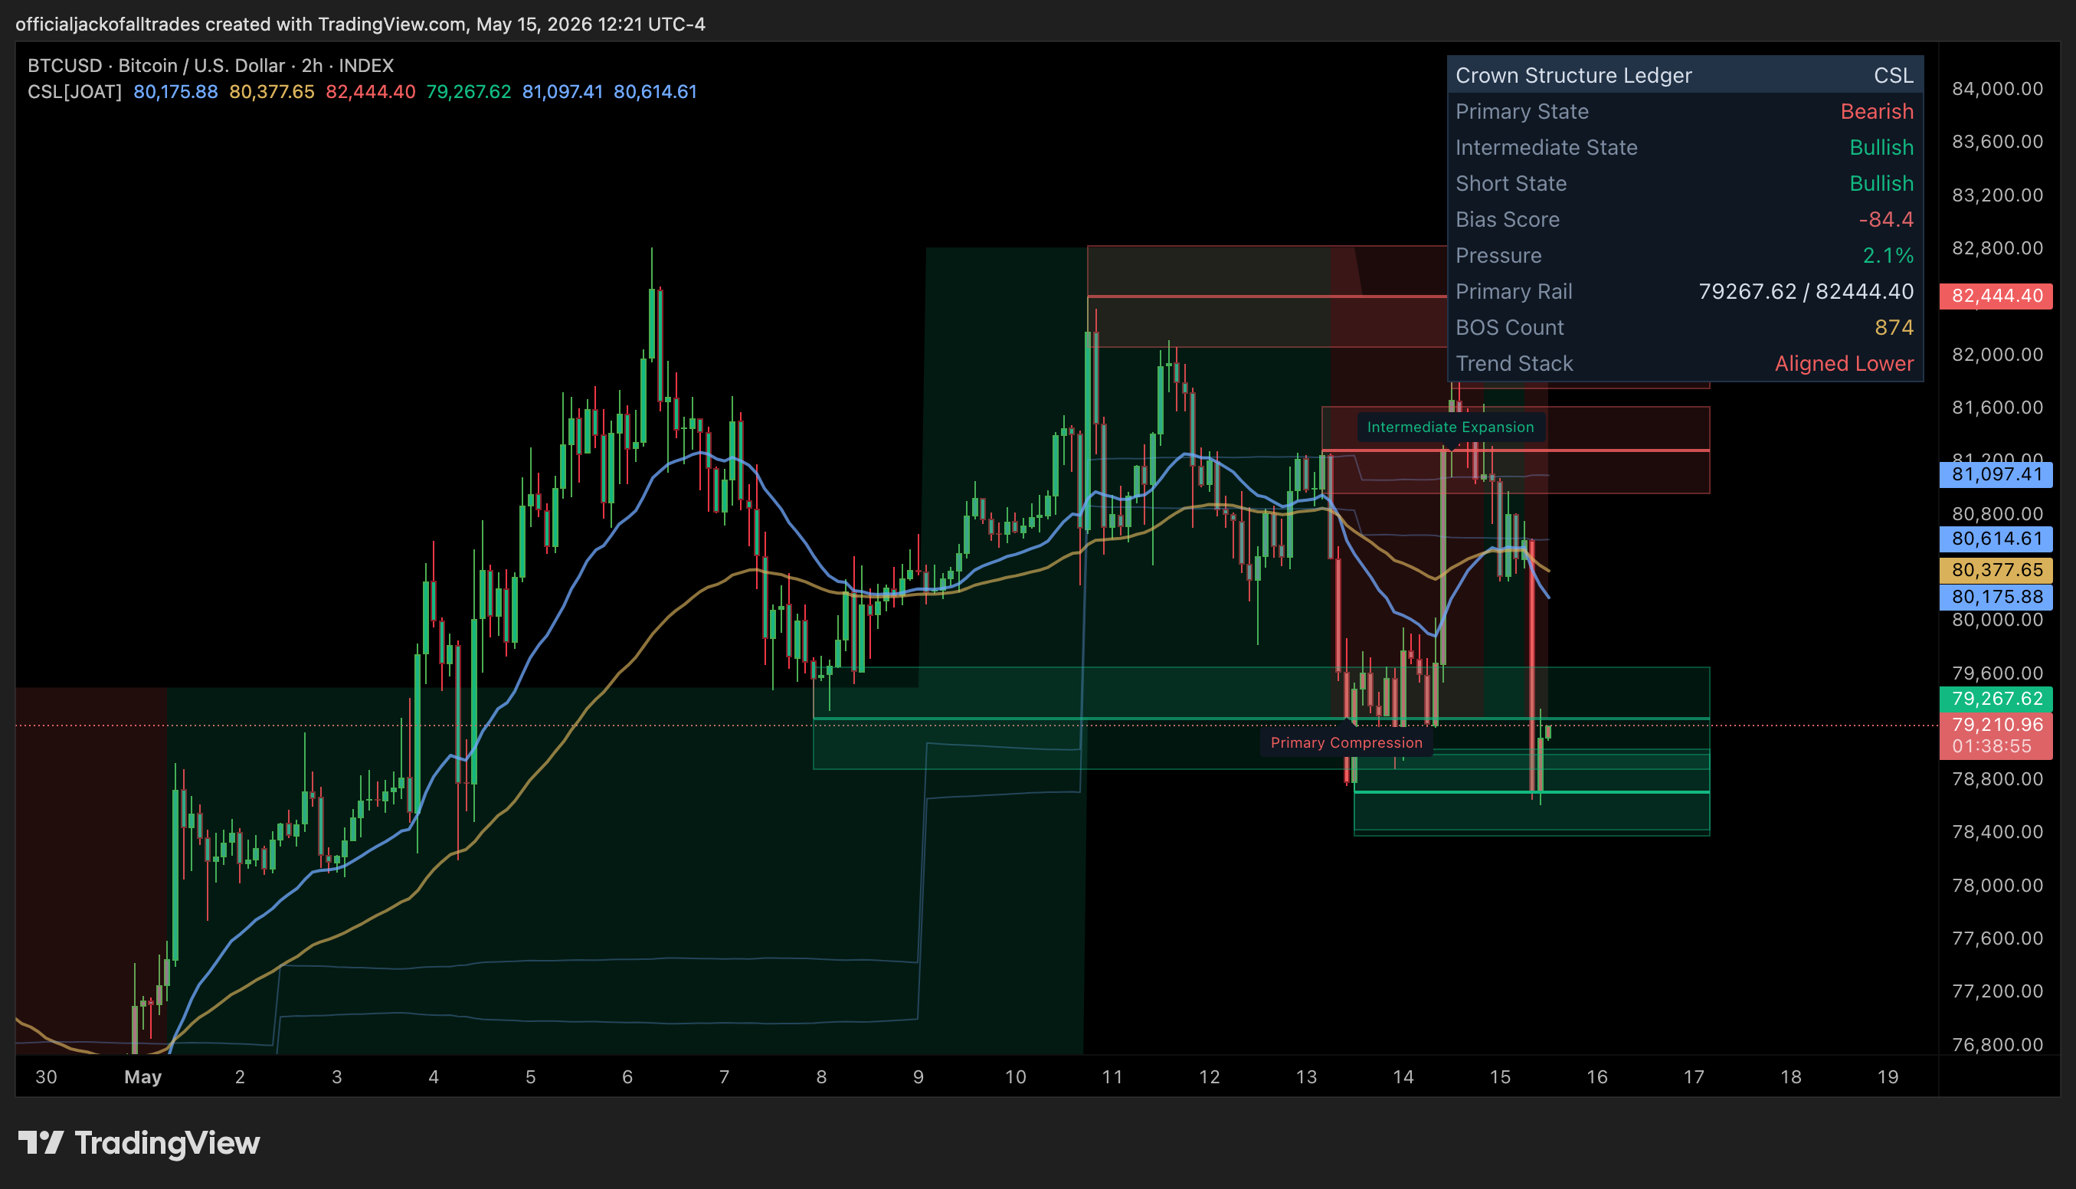The width and height of the screenshot is (2076, 1189).
Task: Click legend value 80,175.88
Action: point(175,91)
